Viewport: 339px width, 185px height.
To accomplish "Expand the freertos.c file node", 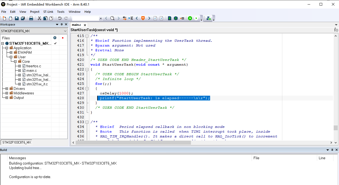I will click(20, 66).
